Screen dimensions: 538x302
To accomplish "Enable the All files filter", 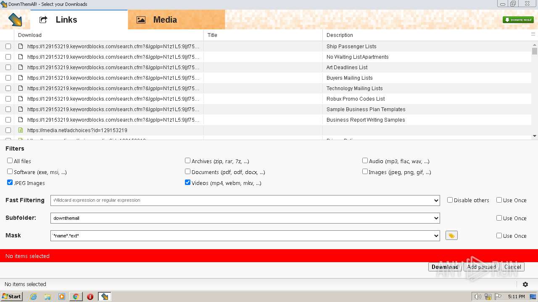I will pos(10,161).
